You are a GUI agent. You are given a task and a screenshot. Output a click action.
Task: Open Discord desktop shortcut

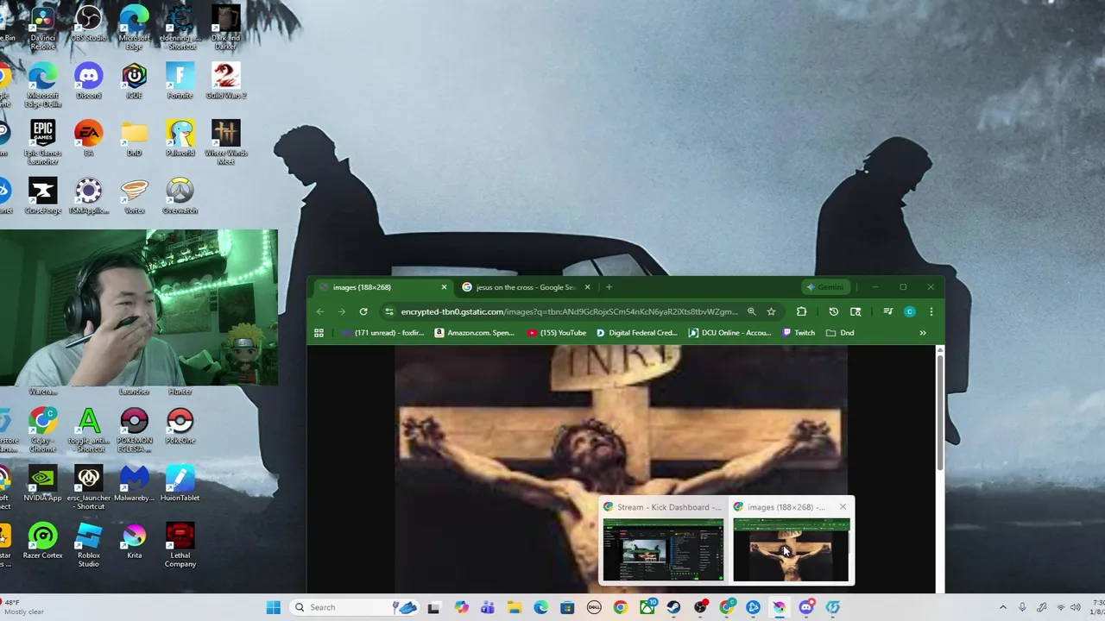pos(88,82)
